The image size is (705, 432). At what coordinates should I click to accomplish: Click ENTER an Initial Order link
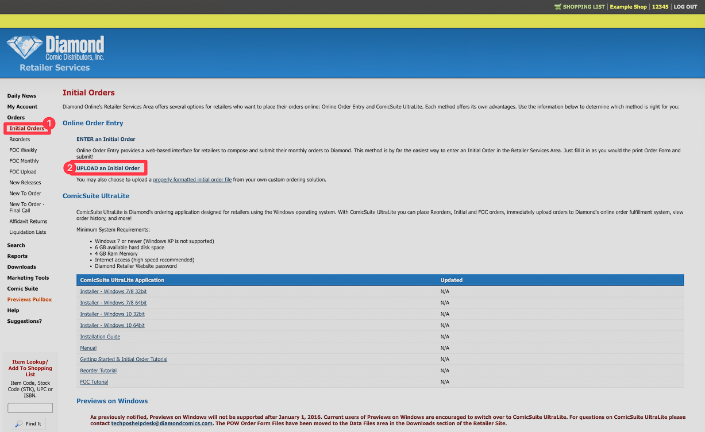coord(106,139)
